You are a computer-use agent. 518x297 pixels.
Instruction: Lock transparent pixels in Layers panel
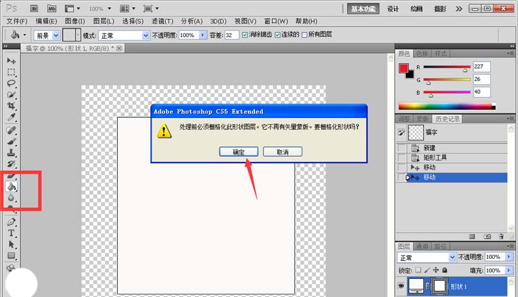click(418, 270)
